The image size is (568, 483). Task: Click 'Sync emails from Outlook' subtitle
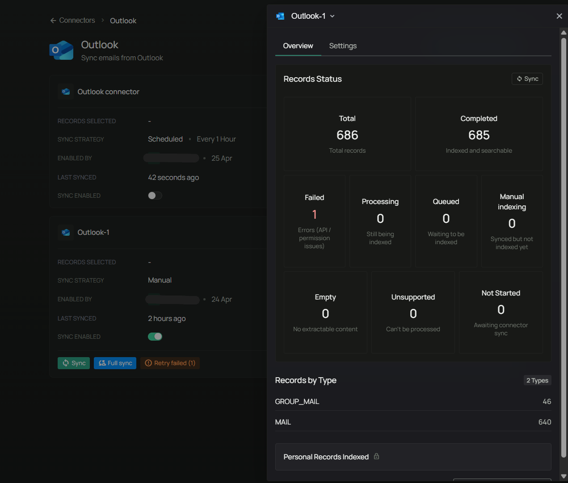tap(122, 58)
